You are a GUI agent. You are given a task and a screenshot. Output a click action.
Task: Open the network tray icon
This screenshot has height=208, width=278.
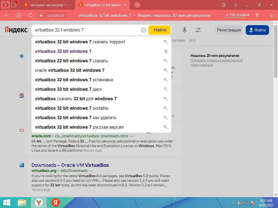pyautogui.click(x=246, y=203)
